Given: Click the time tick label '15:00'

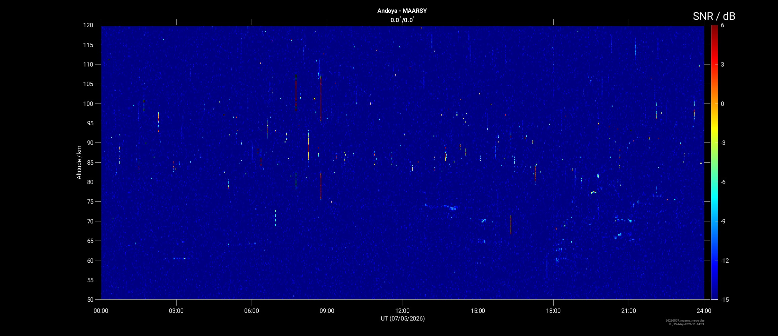Looking at the screenshot, I should 478,311.
